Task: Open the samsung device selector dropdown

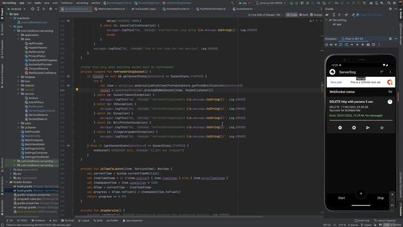Action: click(x=271, y=3)
